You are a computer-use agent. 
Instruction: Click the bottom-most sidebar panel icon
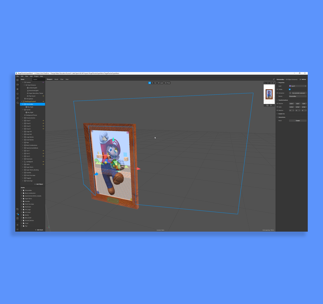pos(17,229)
